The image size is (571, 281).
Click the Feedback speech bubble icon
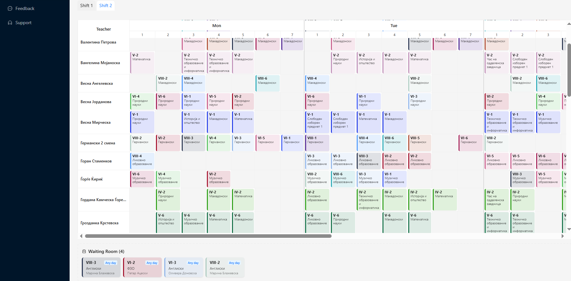point(10,8)
